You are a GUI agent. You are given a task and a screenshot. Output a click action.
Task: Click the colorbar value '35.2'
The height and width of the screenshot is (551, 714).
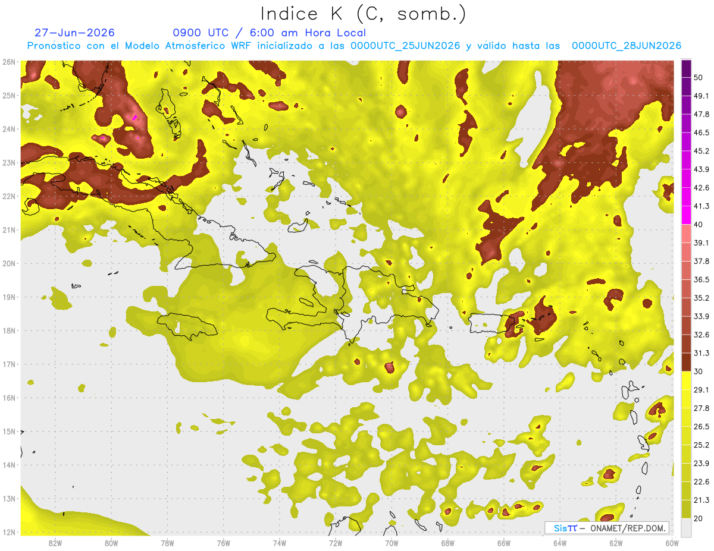coord(701,298)
